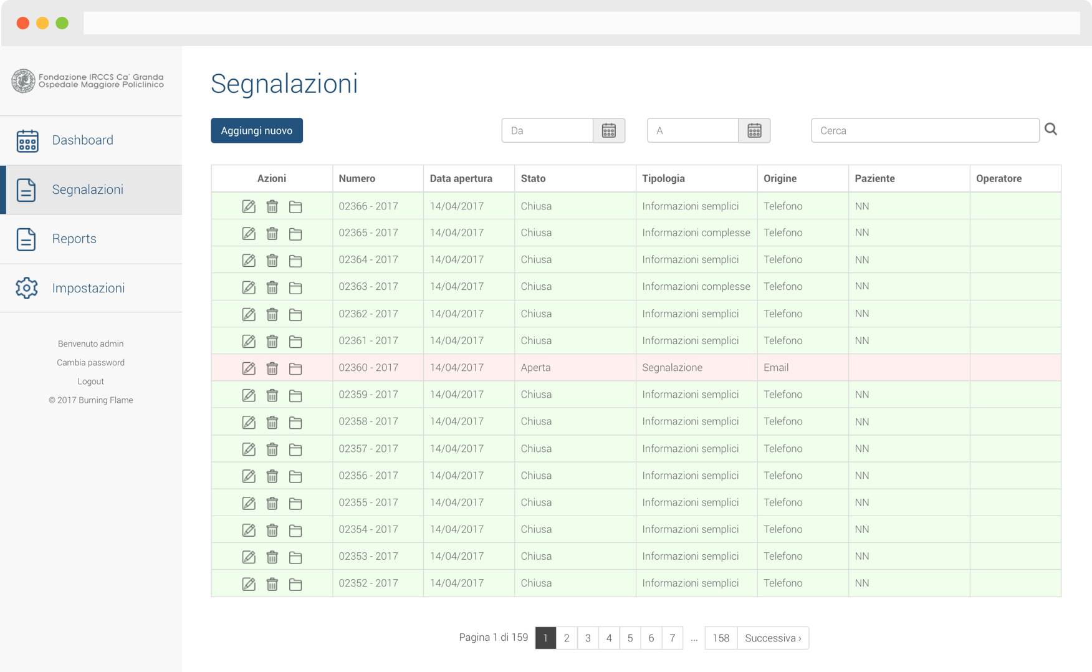Open the Segnalazioni section
The width and height of the screenshot is (1092, 672).
coord(91,190)
